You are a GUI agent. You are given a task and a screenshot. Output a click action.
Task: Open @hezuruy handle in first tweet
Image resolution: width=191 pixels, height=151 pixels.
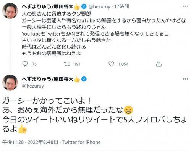[x=99, y=6]
